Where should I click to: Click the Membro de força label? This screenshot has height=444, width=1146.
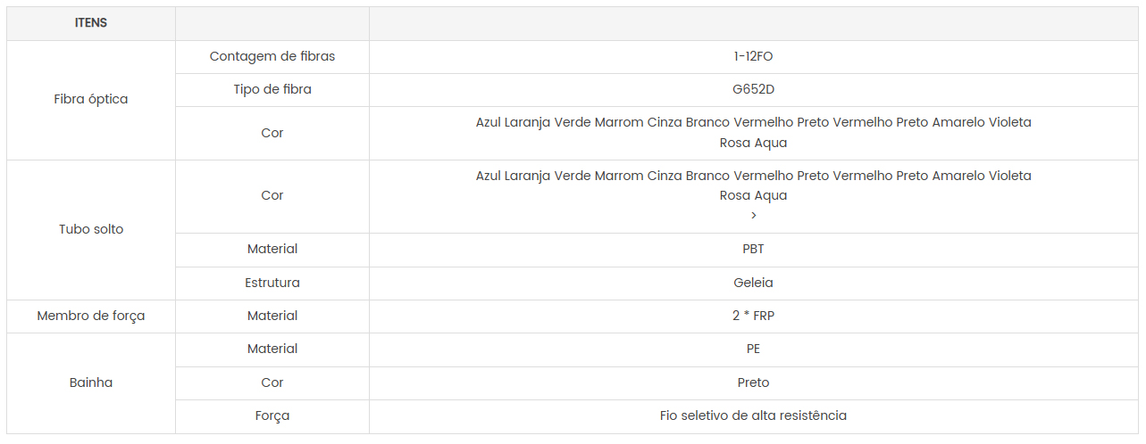coord(91,316)
